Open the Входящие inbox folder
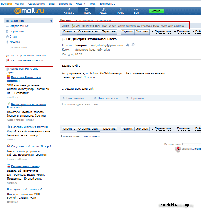The width and height of the screenshot is (201, 212). pos(28,21)
